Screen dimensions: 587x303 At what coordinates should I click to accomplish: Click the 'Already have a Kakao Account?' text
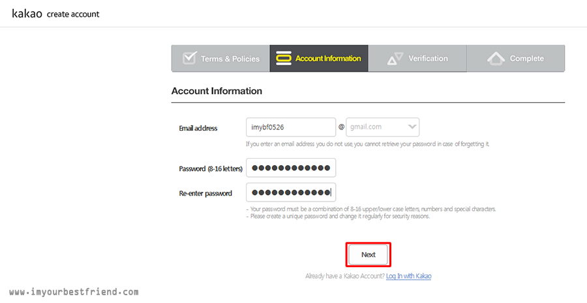pyautogui.click(x=345, y=276)
